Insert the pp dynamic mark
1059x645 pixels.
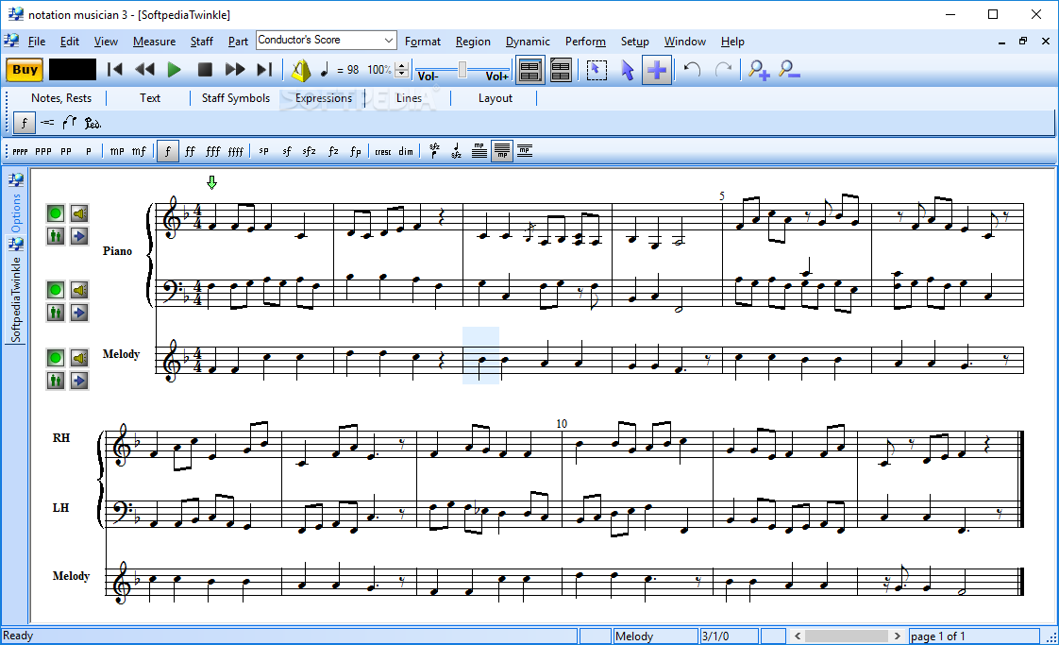tap(66, 151)
